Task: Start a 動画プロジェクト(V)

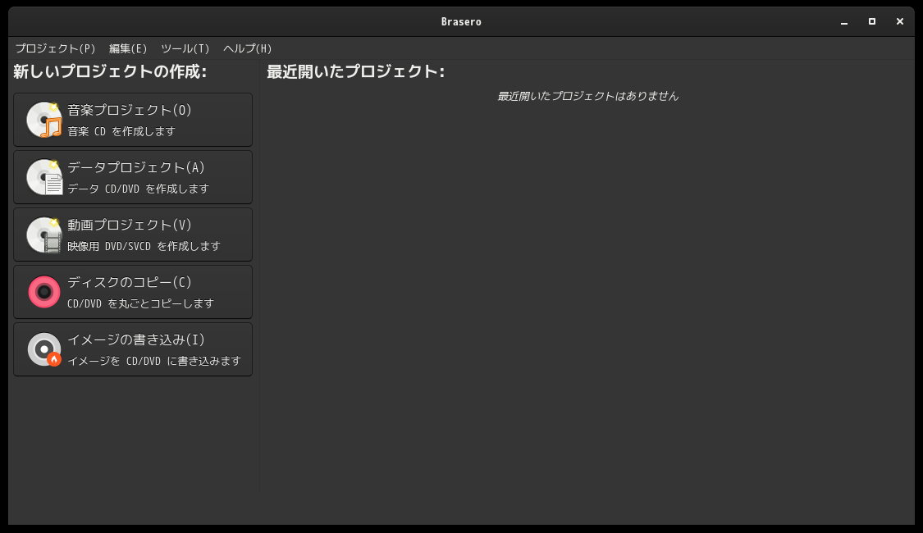Action: tap(133, 235)
